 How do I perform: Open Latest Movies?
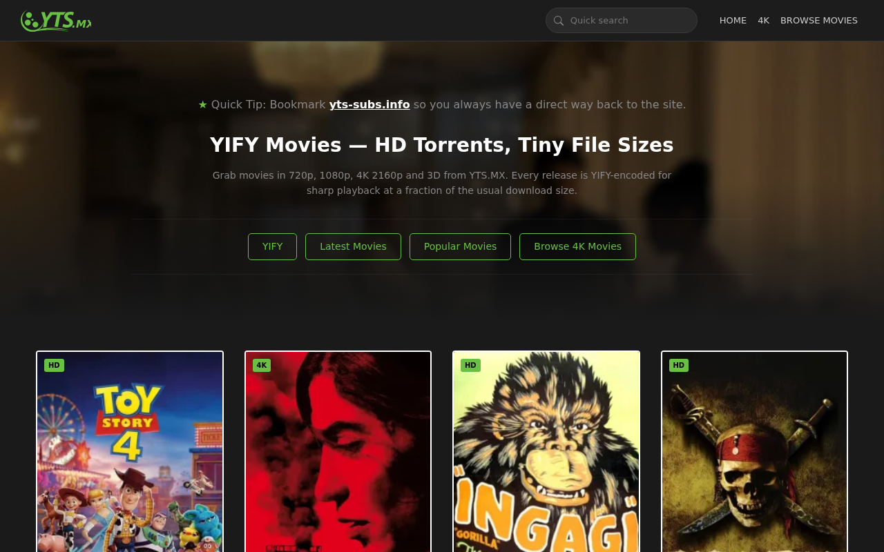pos(353,246)
